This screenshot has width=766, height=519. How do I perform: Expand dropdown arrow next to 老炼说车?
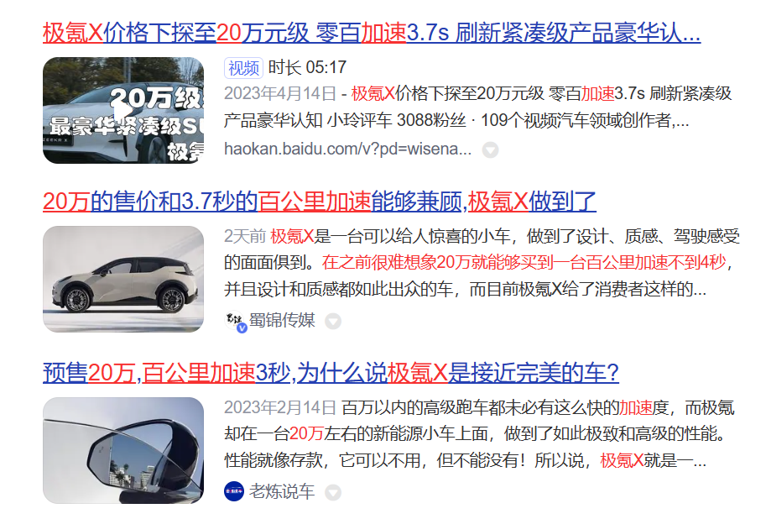point(333,493)
